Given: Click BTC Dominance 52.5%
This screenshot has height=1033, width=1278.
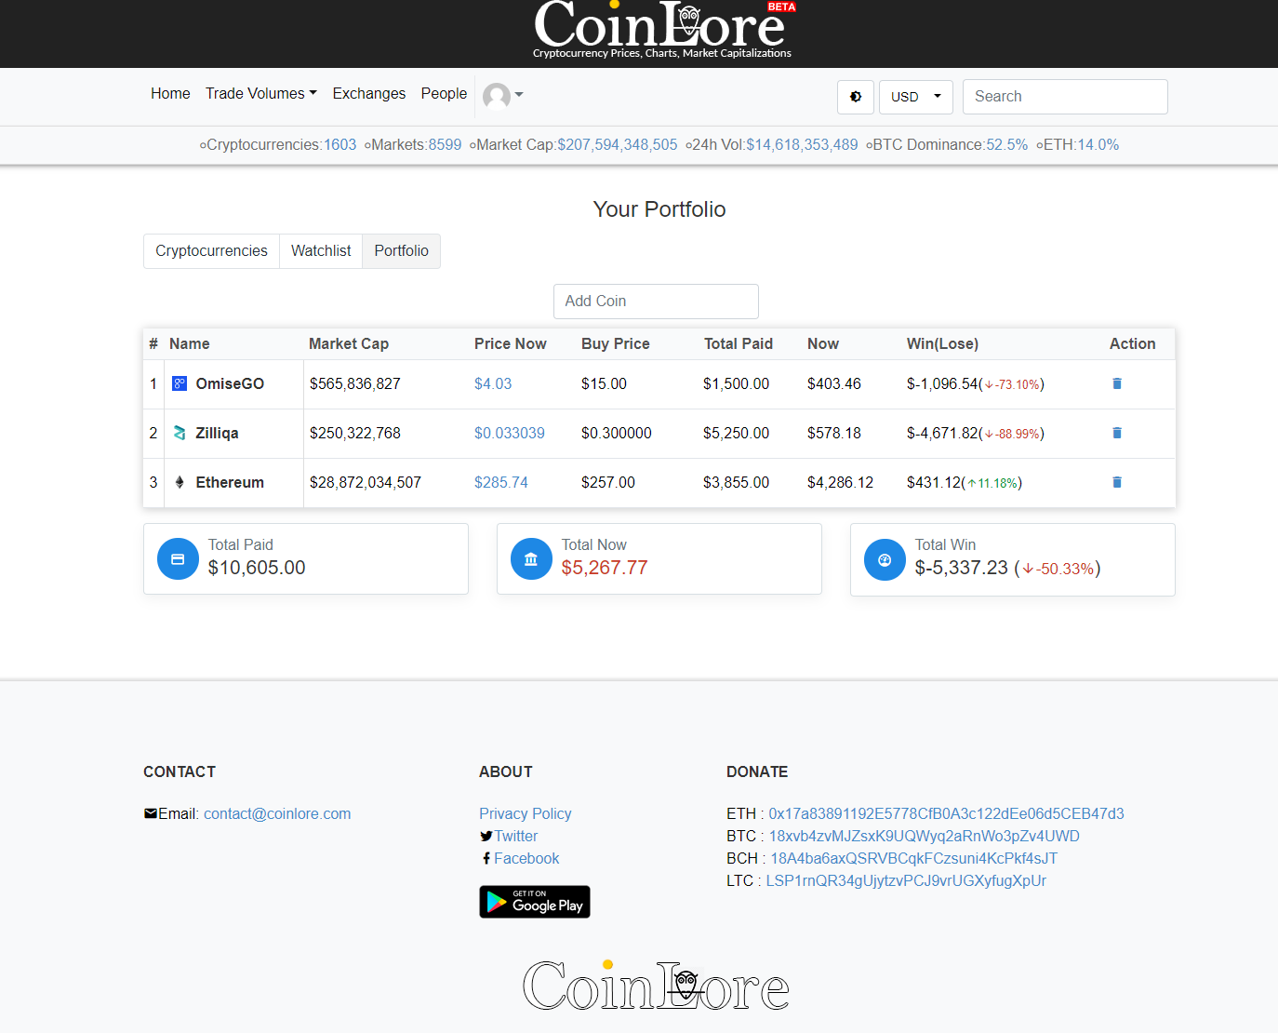Looking at the screenshot, I should click(x=1007, y=145).
